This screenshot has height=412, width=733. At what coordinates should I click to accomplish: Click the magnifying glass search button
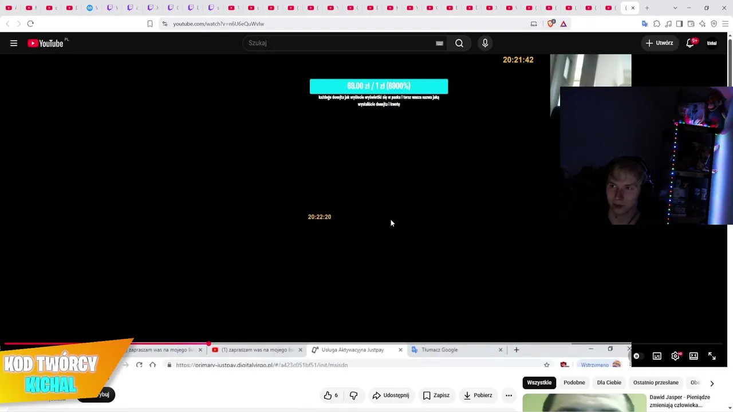click(x=459, y=43)
